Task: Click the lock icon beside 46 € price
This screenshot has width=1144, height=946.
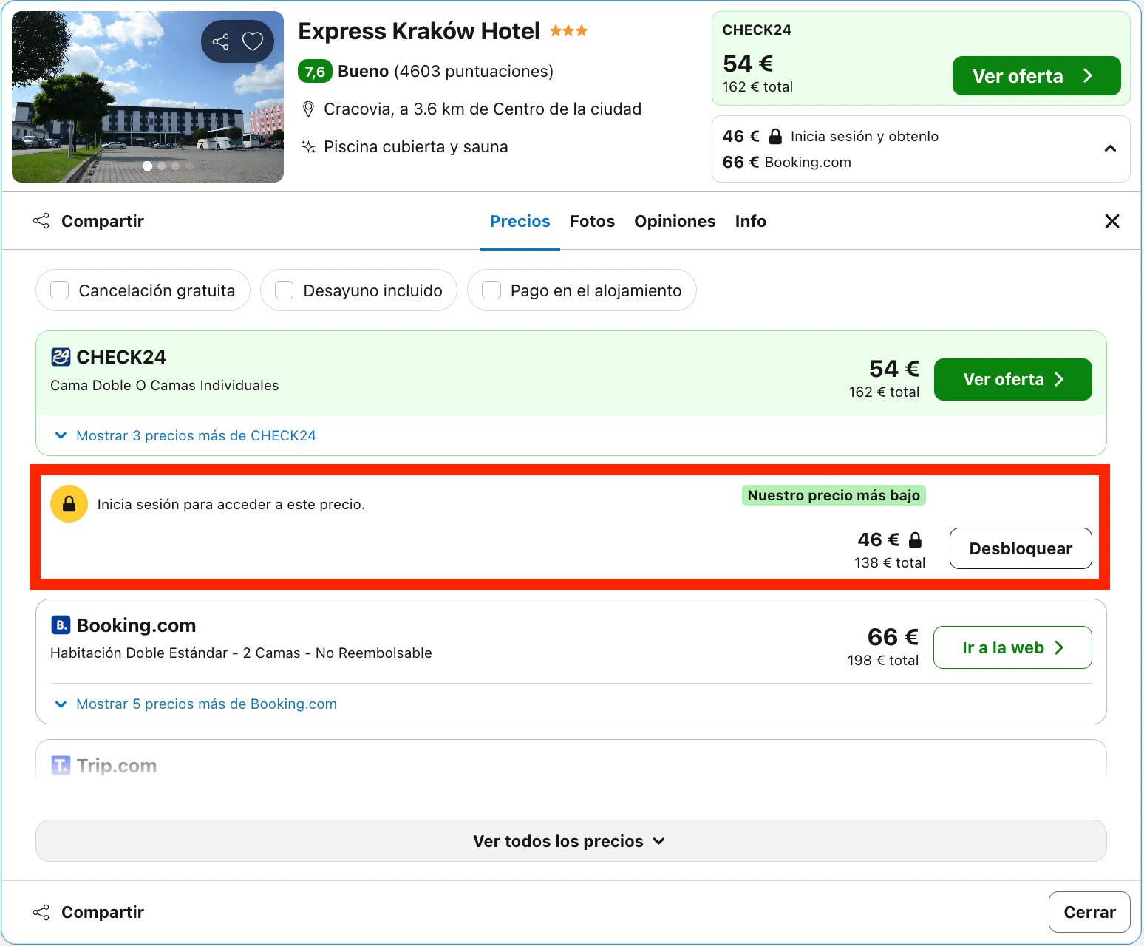Action: [x=915, y=540]
